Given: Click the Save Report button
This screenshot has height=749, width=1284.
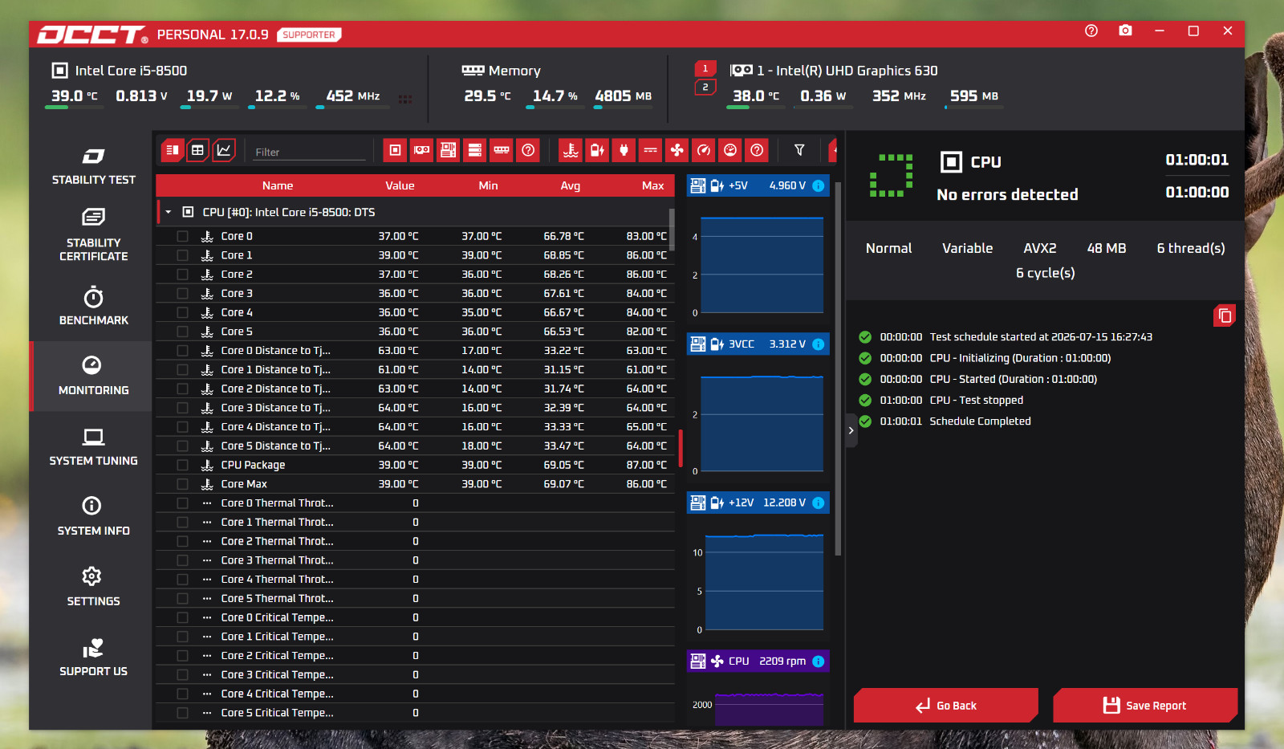Looking at the screenshot, I should 1145,706.
